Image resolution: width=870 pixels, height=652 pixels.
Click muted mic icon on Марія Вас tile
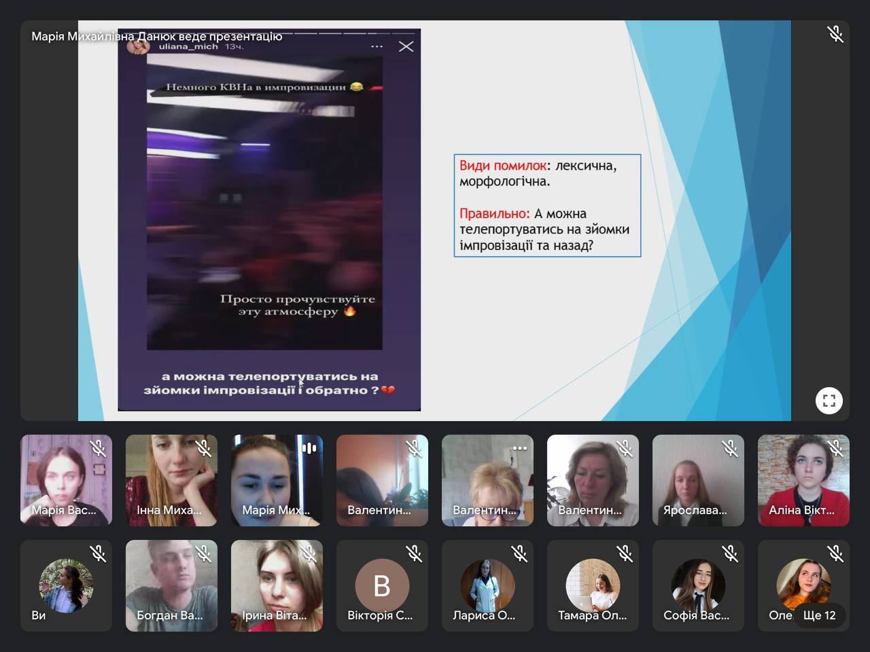coord(99,448)
